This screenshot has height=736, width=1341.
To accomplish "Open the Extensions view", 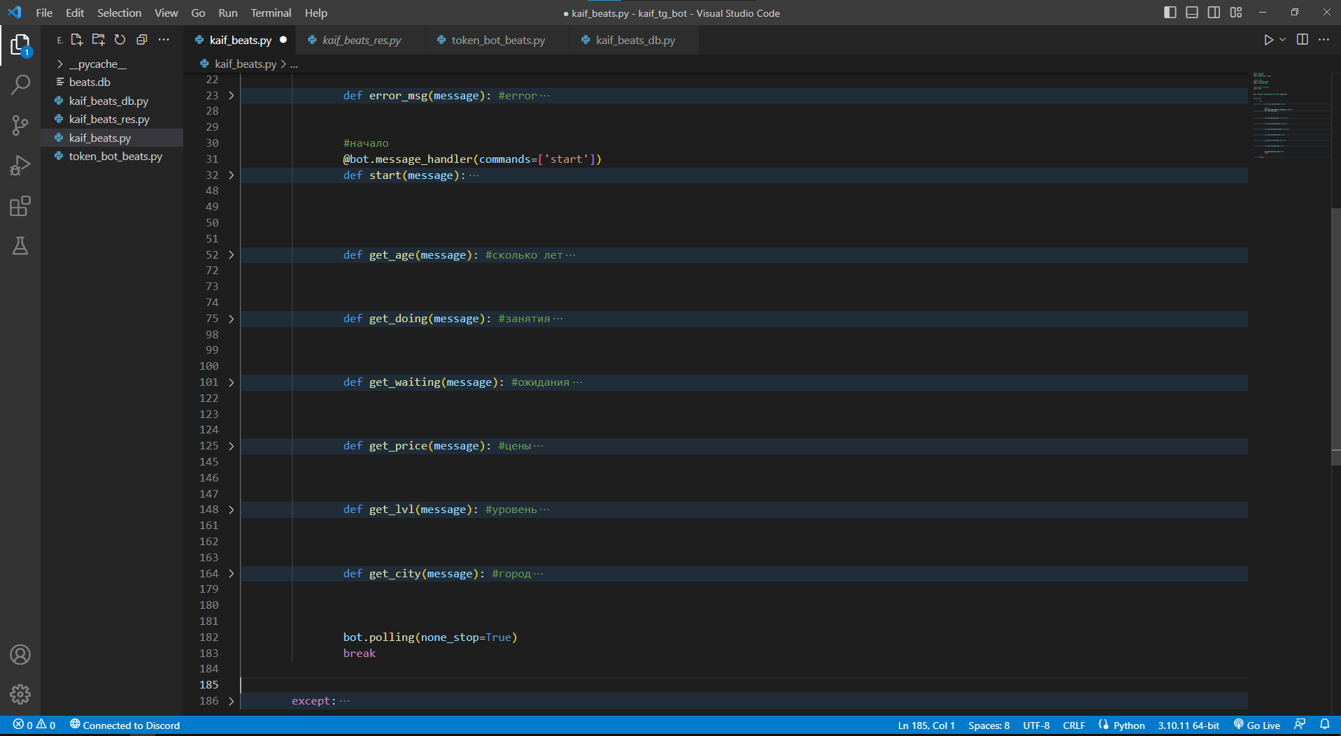I will click(20, 206).
